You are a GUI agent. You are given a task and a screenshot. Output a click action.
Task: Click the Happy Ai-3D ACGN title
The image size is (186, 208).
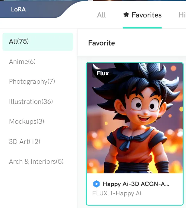(136, 184)
